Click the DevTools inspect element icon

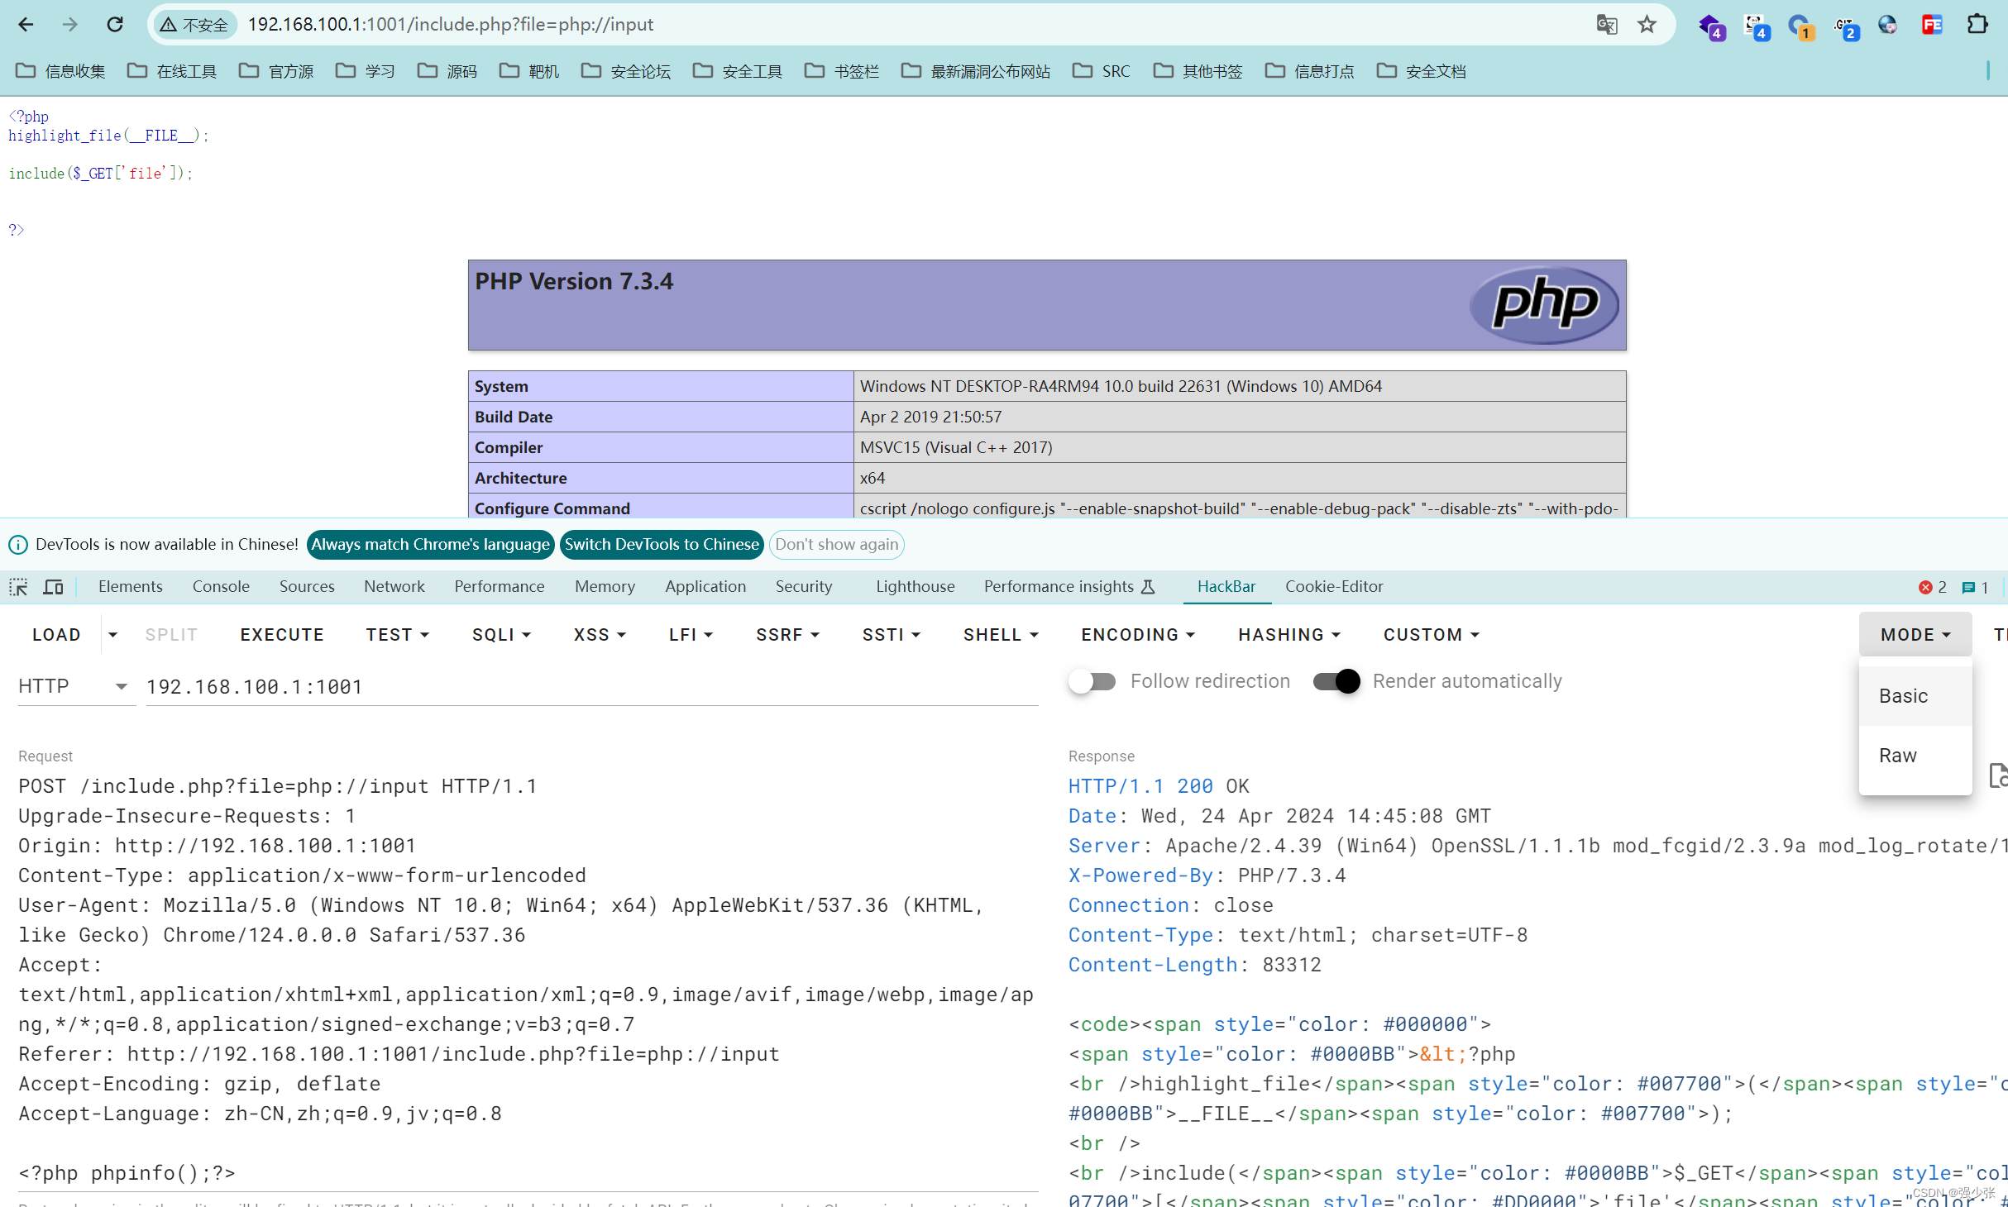coord(18,587)
